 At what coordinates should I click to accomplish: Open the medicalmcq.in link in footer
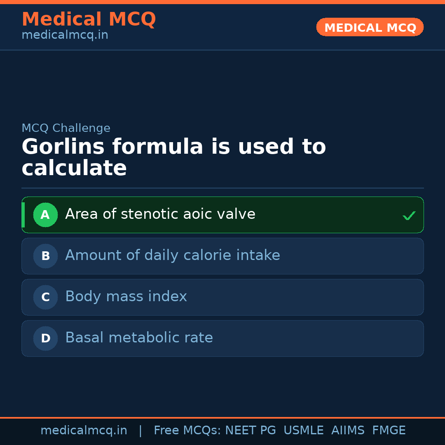84,431
